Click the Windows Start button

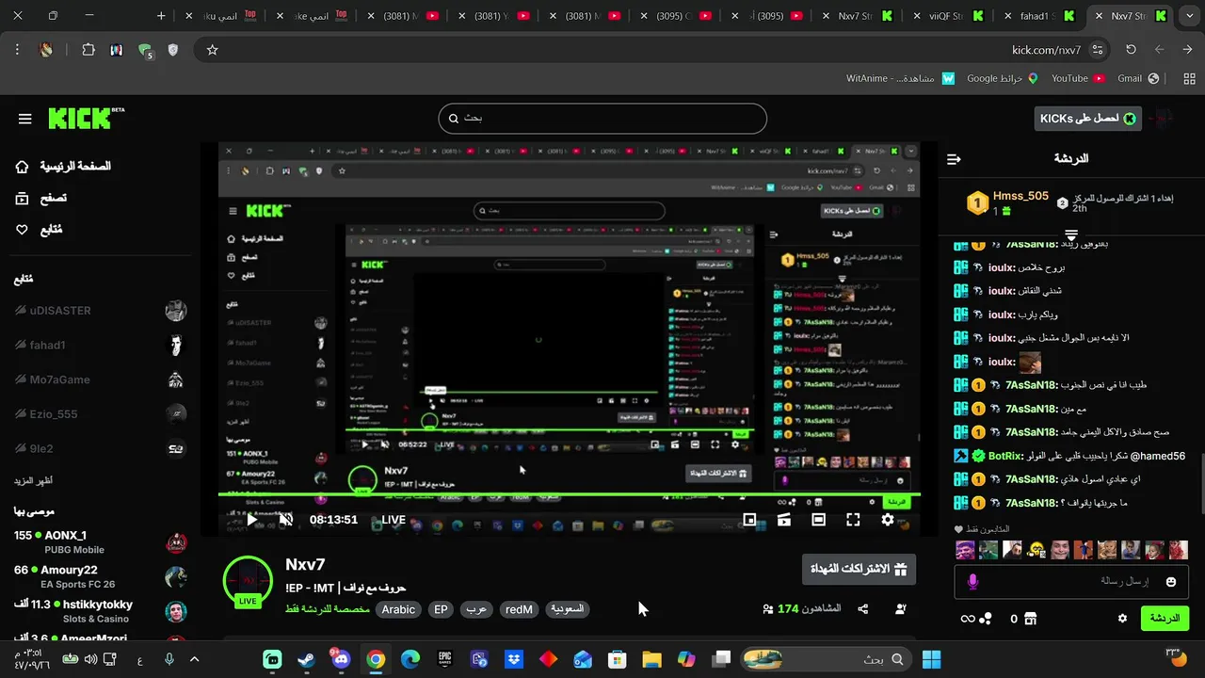(932, 659)
